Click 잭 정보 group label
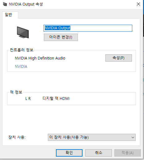Screen dimensions: 144x160 (x=16, y=92)
